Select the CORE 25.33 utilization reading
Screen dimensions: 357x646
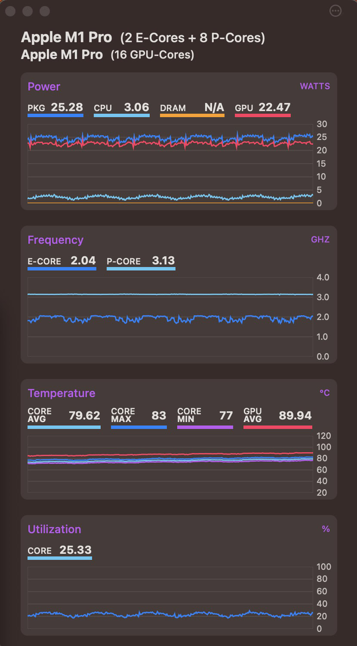point(60,552)
